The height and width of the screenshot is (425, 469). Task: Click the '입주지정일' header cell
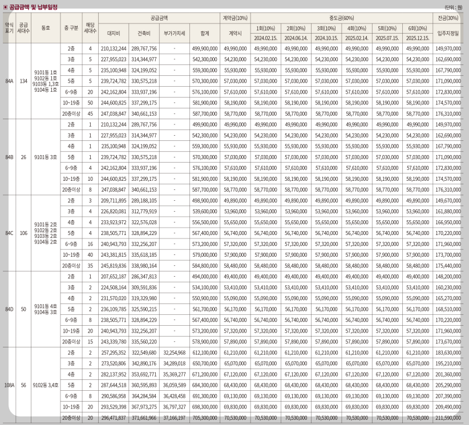(x=448, y=33)
